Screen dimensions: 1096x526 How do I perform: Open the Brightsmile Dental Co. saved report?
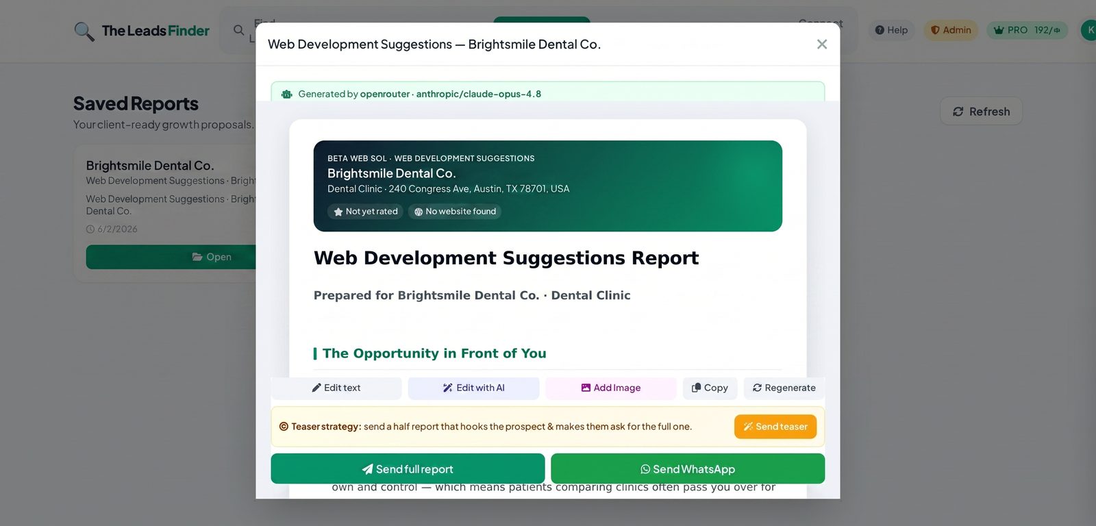coord(171,257)
